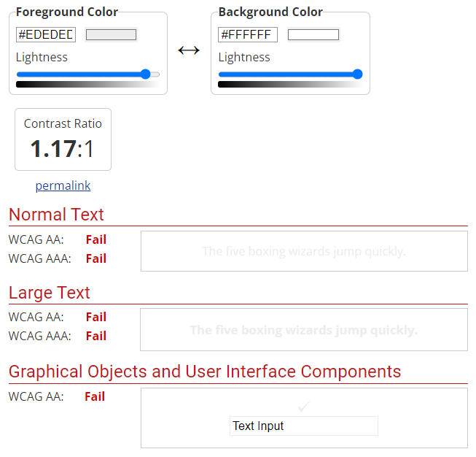Click the Large Text WCAG AAA Fail result
Viewport: 476px width, 457px height.
pyautogui.click(x=96, y=336)
